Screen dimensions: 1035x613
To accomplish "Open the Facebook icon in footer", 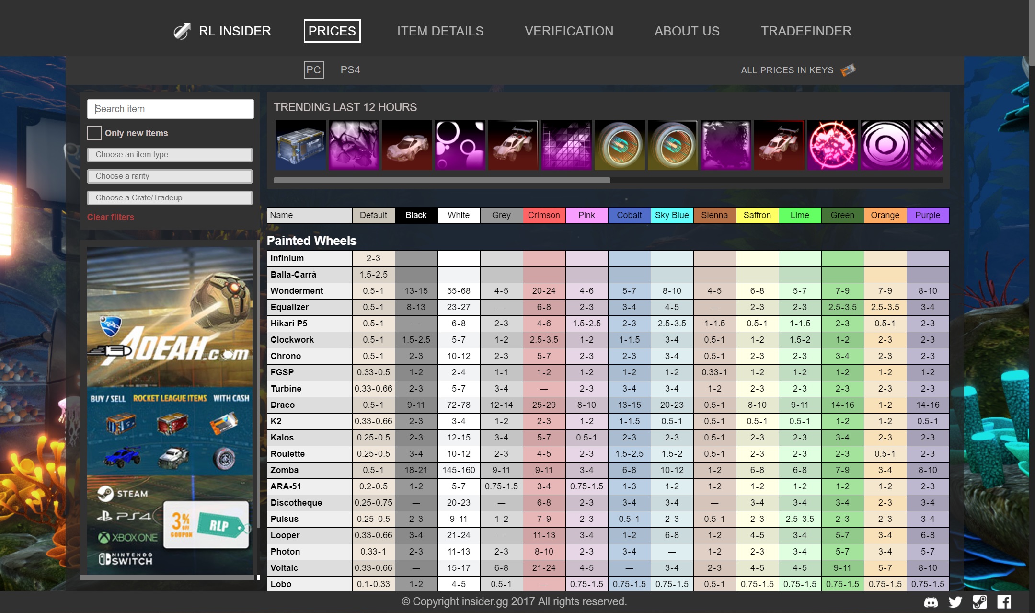I will pyautogui.click(x=1004, y=602).
